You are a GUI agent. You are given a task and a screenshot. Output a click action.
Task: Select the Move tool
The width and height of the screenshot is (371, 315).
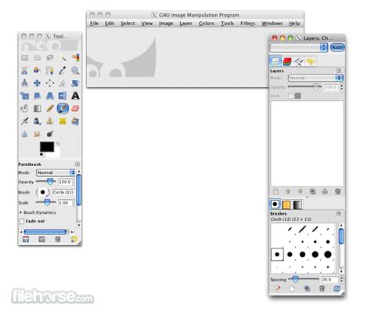(37, 83)
